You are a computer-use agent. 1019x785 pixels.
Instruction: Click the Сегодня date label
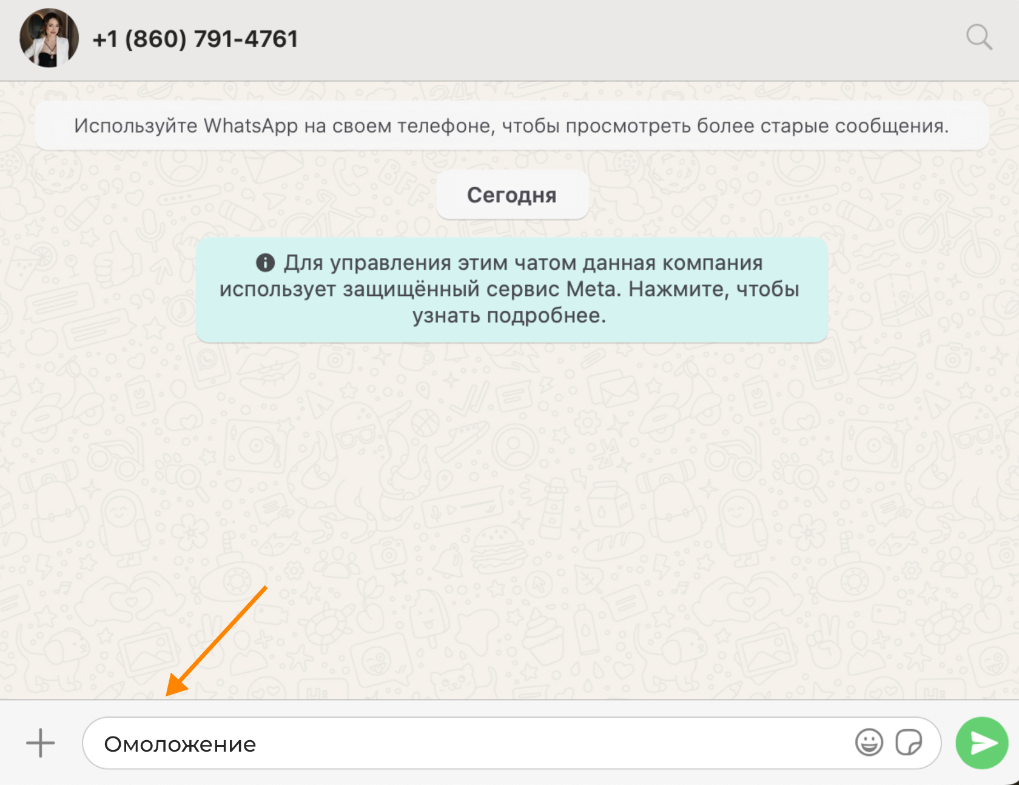512,195
